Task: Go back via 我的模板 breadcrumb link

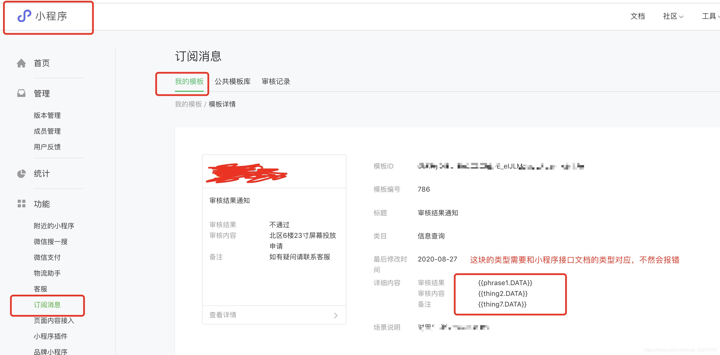Action: coord(188,104)
